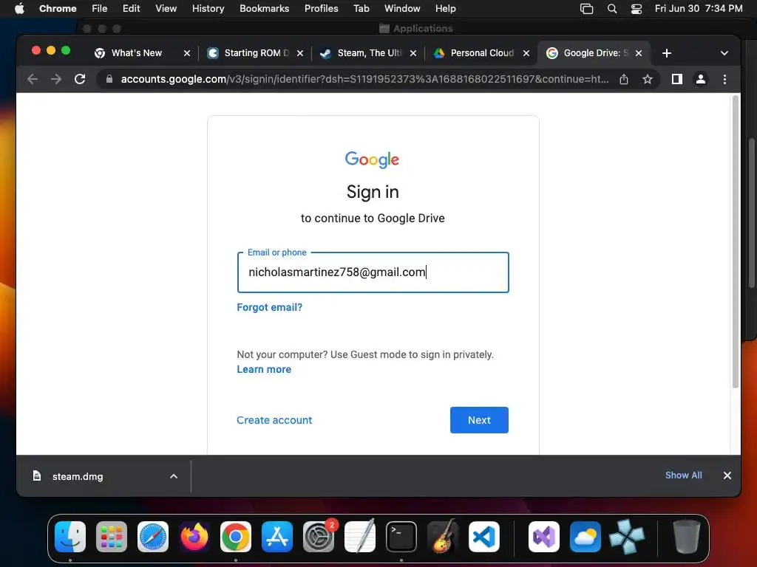Open the Help menu
Screen dimensions: 757x567
pos(446,9)
